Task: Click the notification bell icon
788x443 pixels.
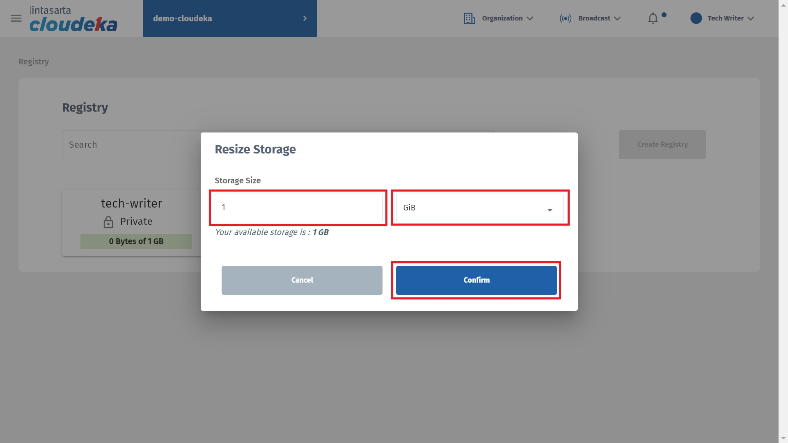Action: 653,18
